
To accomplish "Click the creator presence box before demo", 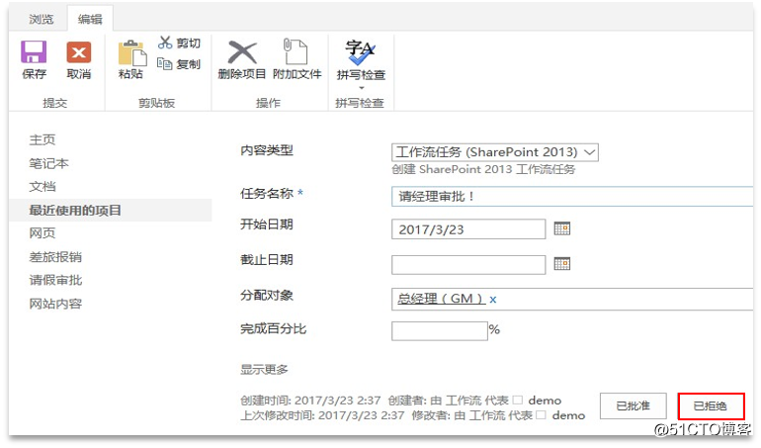I will click(518, 400).
